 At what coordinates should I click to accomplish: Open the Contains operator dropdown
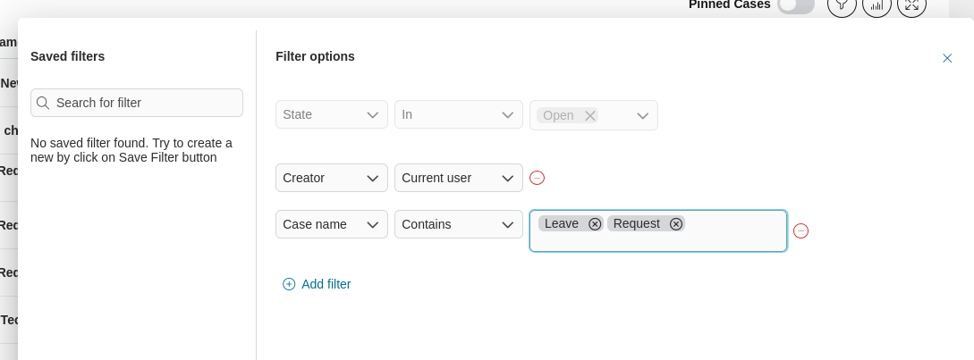[459, 224]
